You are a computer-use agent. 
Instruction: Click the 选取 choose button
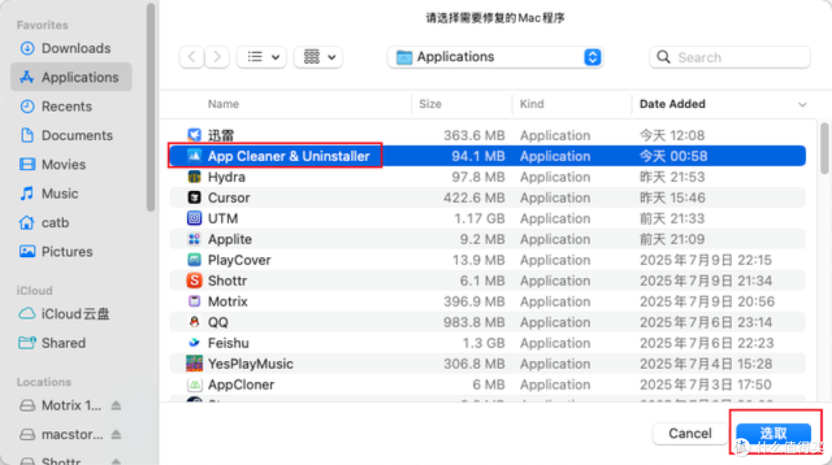(x=773, y=433)
